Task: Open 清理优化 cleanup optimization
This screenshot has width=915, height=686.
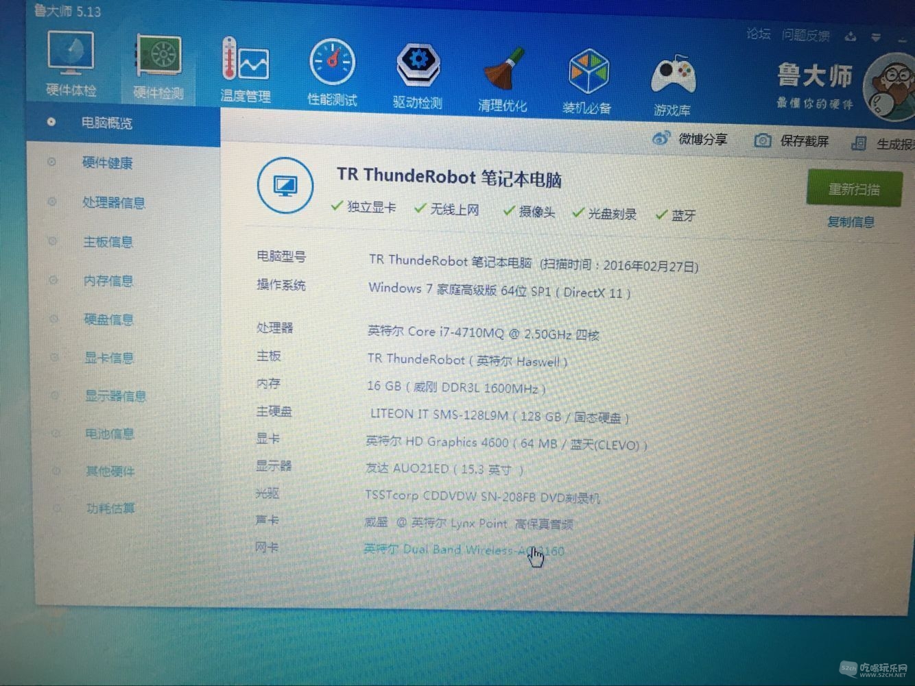Action: (503, 79)
